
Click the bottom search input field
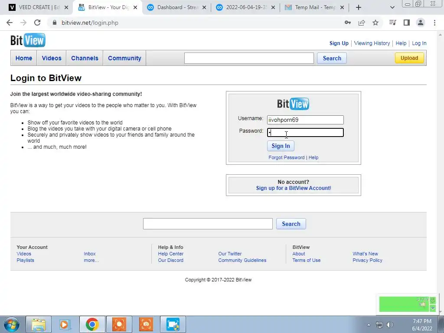(208, 224)
